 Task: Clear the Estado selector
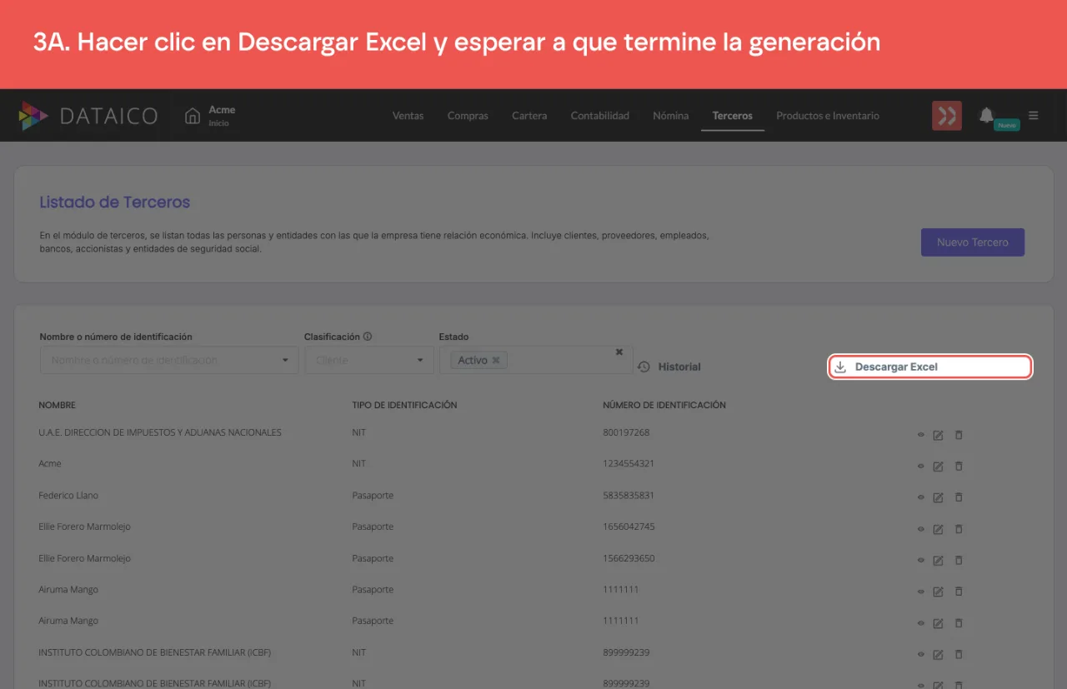pyautogui.click(x=619, y=352)
